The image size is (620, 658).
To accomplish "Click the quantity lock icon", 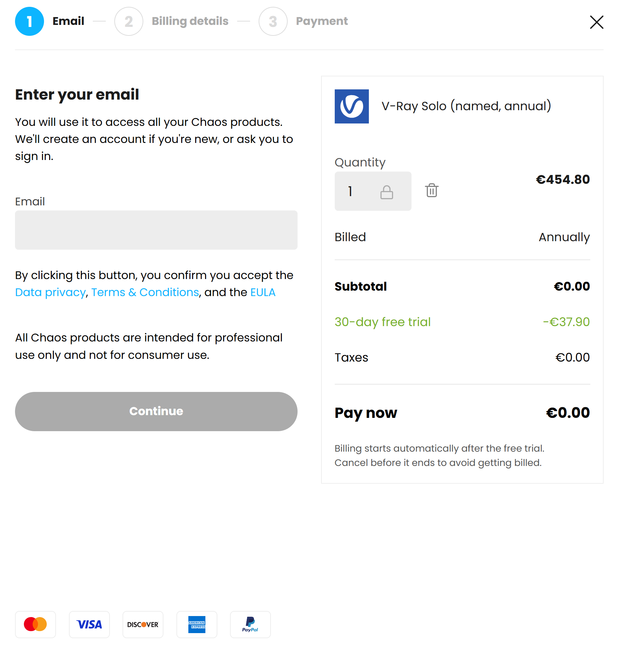I will click(x=387, y=192).
